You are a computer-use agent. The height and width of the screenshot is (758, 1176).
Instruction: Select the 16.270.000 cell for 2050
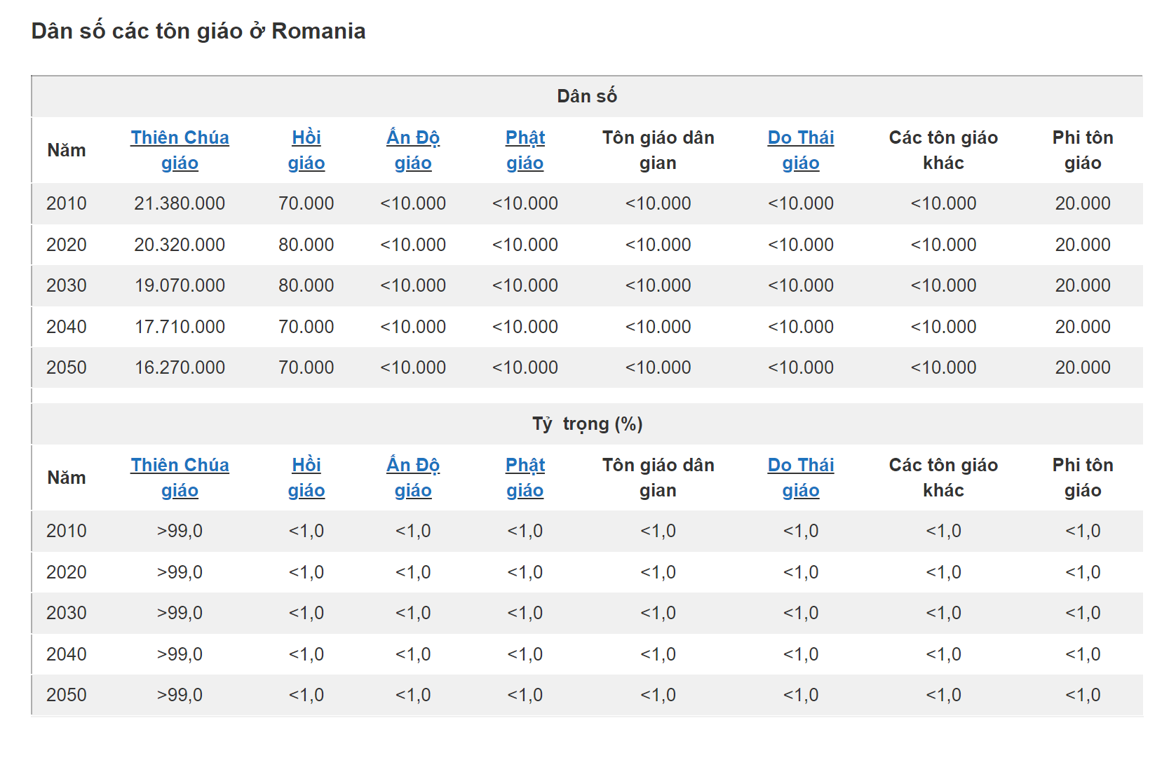point(180,368)
